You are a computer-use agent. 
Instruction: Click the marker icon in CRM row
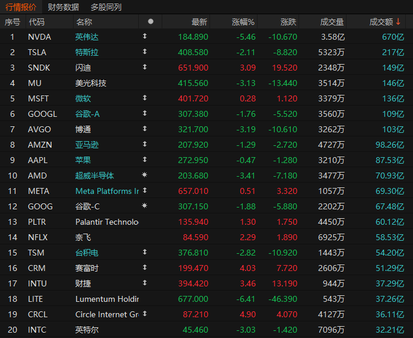click(145, 267)
